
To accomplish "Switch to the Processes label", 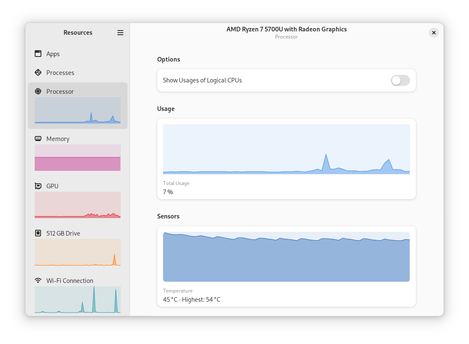I will point(60,73).
